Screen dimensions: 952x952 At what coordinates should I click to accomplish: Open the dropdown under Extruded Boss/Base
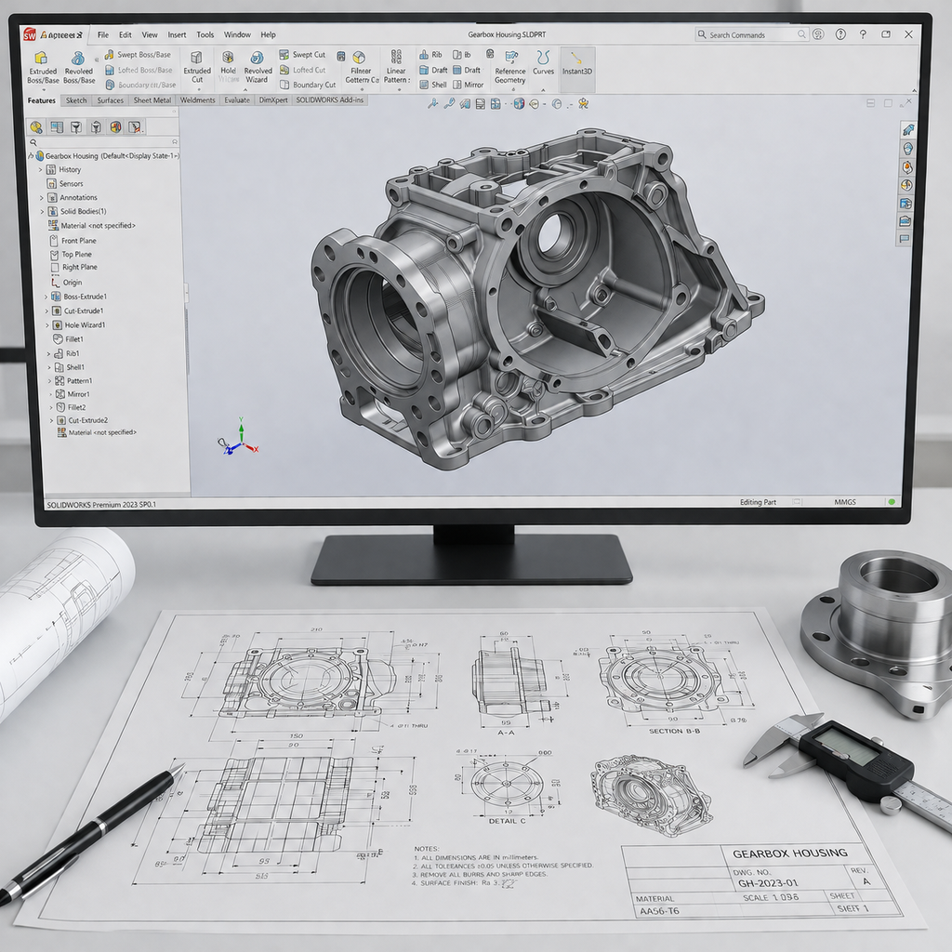tap(43, 89)
